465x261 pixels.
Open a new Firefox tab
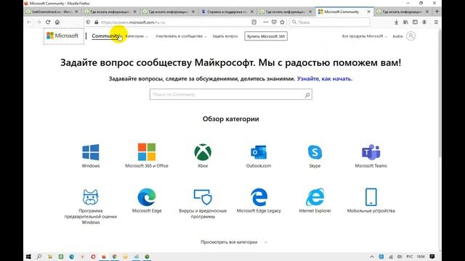tap(437, 12)
